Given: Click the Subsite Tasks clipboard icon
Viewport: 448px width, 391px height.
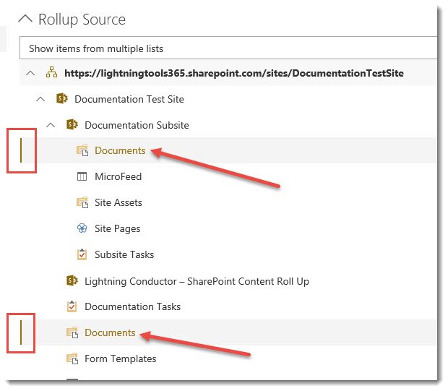Looking at the screenshot, I should [x=82, y=254].
